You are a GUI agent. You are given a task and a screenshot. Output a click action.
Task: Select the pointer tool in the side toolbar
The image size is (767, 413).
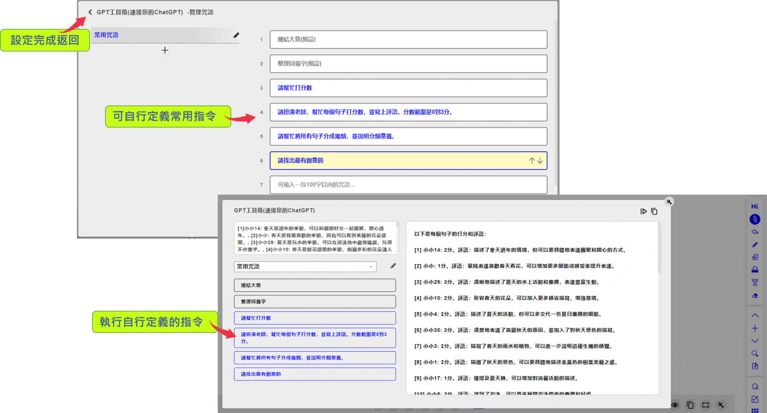755,219
